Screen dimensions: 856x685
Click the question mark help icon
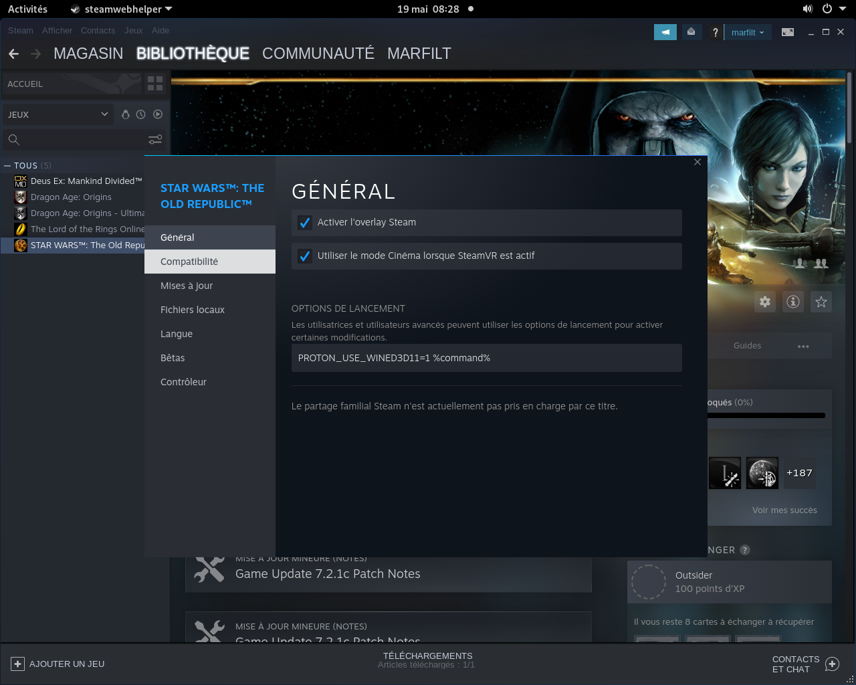coord(715,32)
